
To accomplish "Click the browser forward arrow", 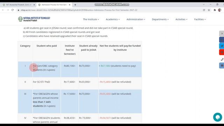I will pyautogui.click(x=8, y=10).
